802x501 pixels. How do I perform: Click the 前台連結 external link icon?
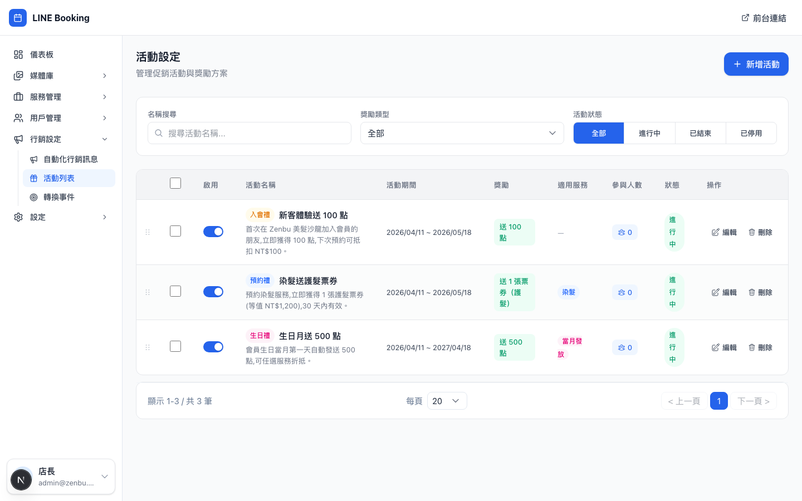tap(745, 18)
